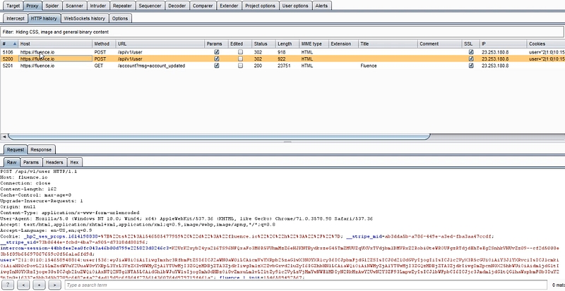Switch request view to Hex

point(74,162)
